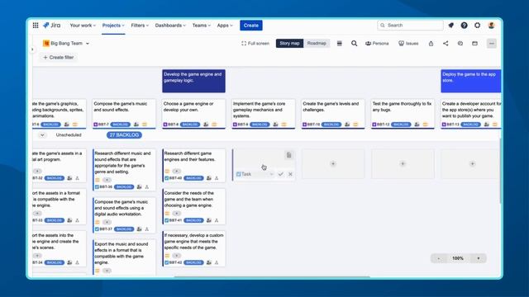Click assignee icon on the BBT-40 card
The image size is (529, 297).
click(x=209, y=178)
